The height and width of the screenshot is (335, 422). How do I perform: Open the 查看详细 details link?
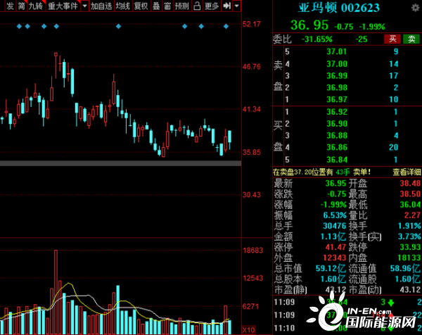click(x=406, y=172)
